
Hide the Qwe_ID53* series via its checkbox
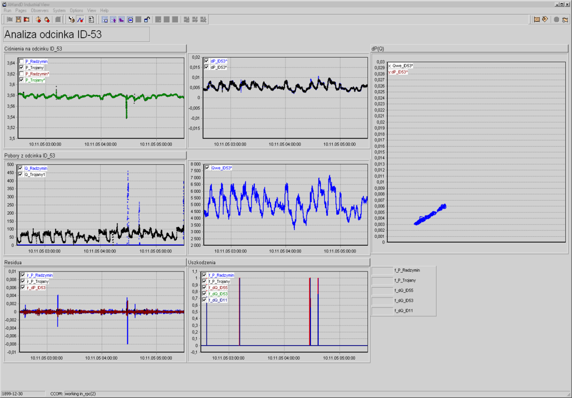coord(207,168)
